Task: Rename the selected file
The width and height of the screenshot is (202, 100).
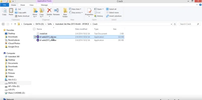Action: (56, 12)
